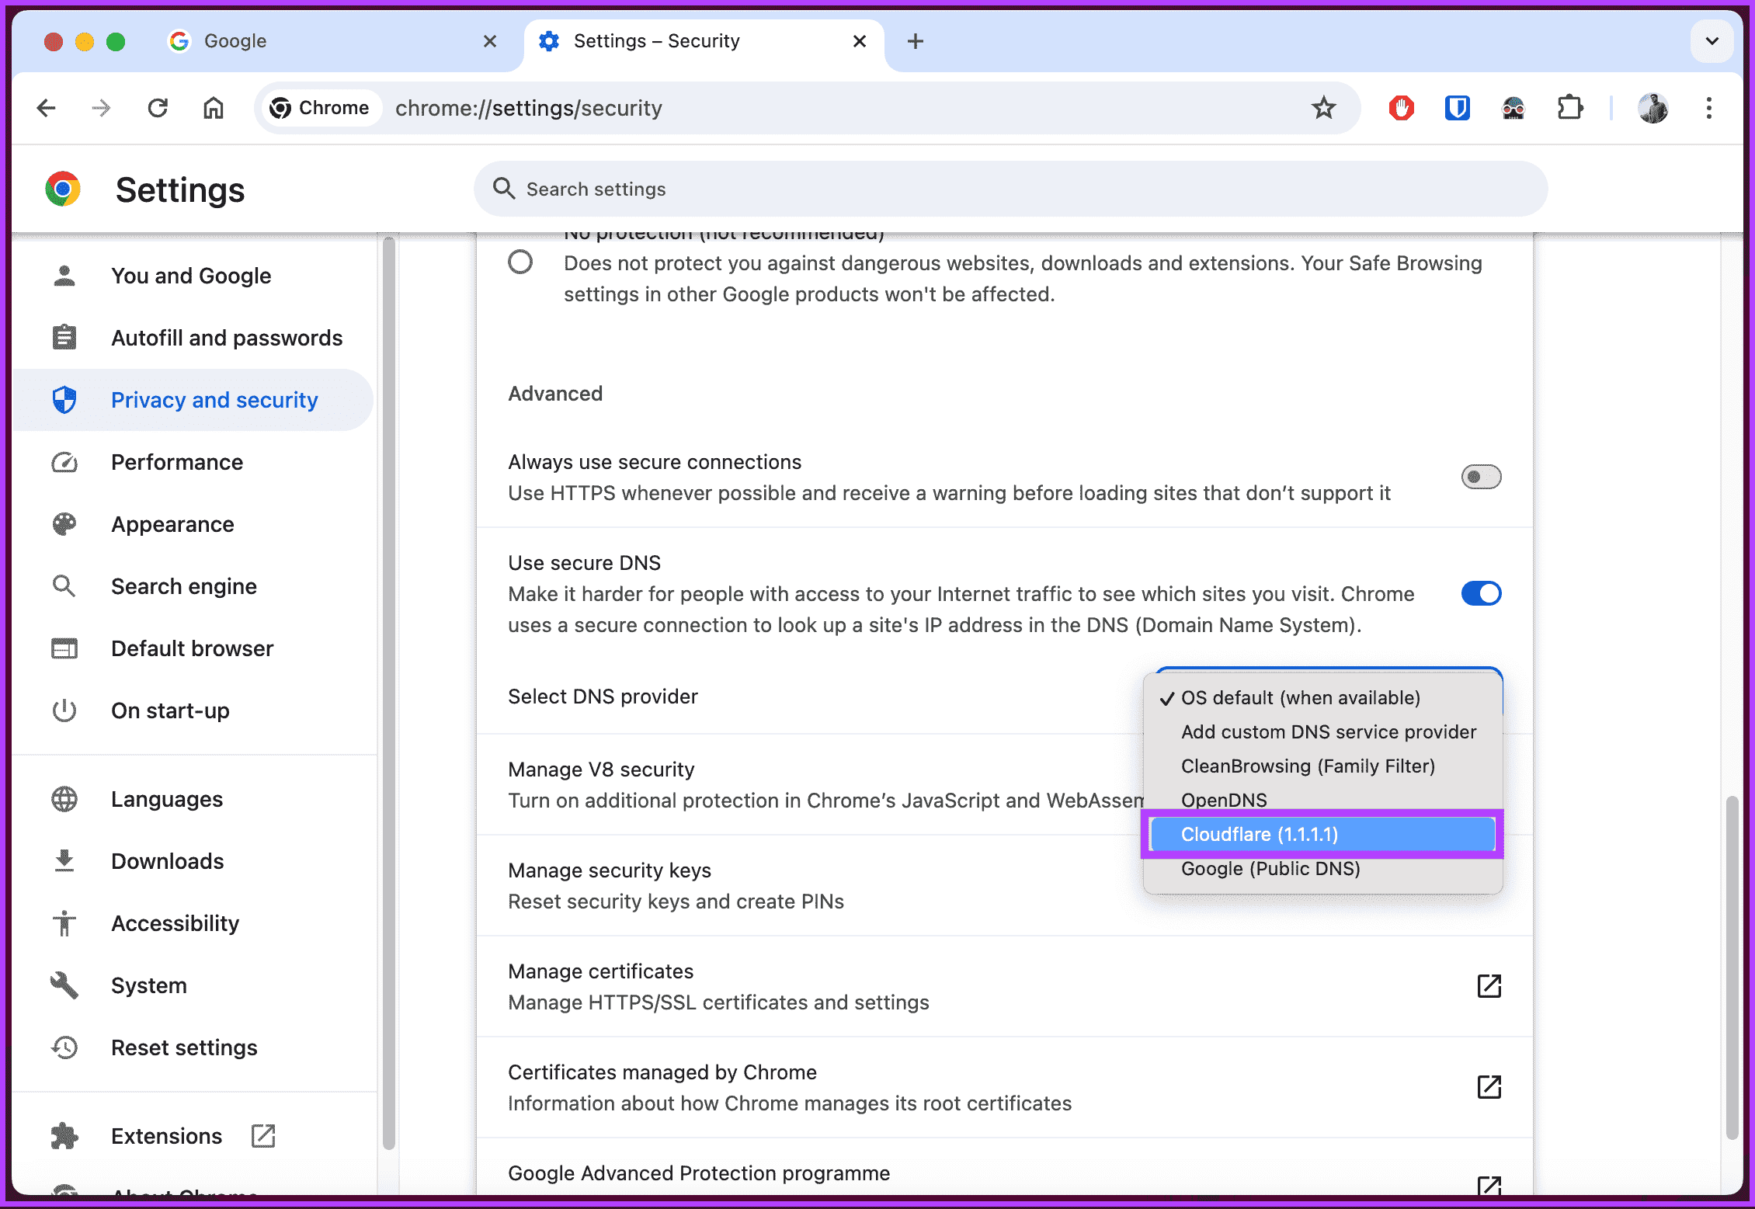The width and height of the screenshot is (1755, 1209).
Task: Open Privacy and security settings
Action: coord(194,400)
